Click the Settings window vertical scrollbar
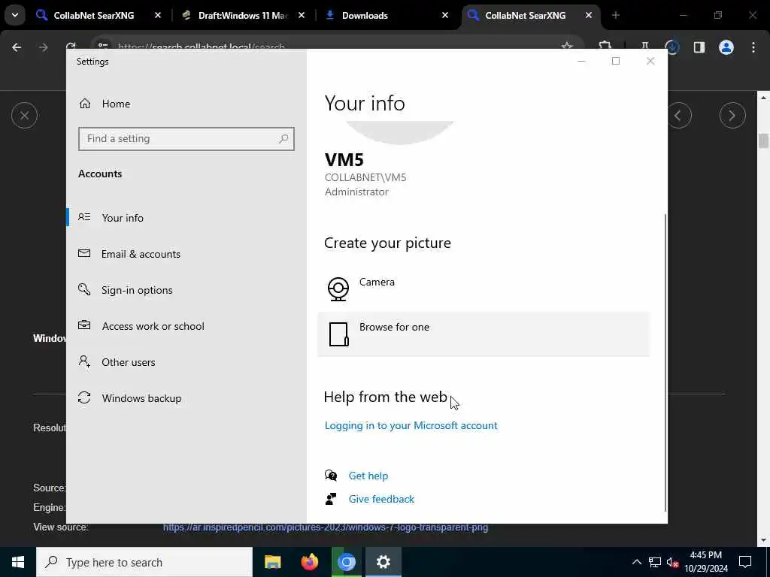This screenshot has height=577, width=770. (x=665, y=362)
